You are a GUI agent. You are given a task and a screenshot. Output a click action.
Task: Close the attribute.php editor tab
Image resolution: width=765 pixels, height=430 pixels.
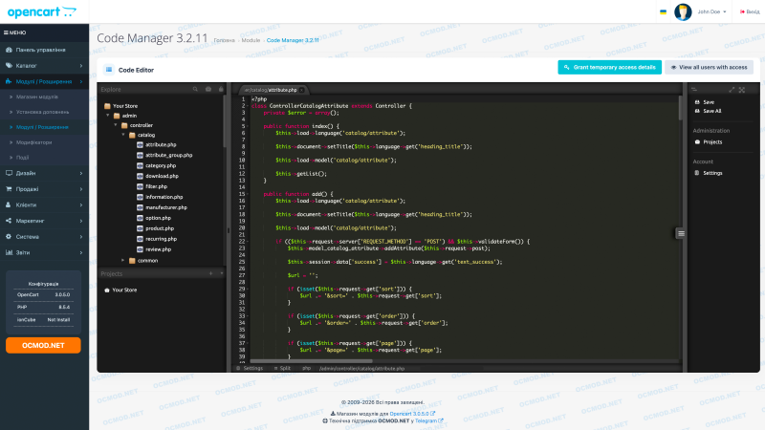tap(302, 90)
